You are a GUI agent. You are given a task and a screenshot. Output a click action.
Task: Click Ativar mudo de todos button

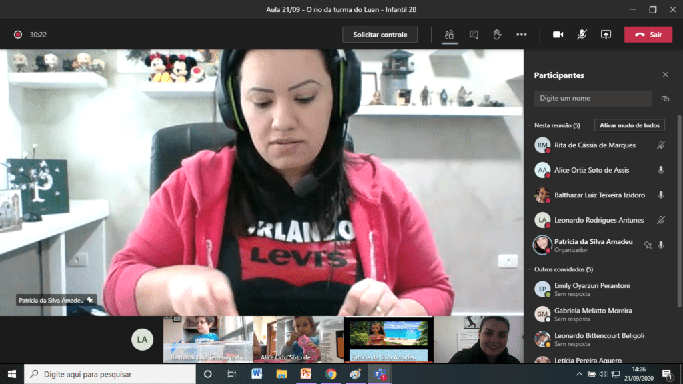pos(629,125)
